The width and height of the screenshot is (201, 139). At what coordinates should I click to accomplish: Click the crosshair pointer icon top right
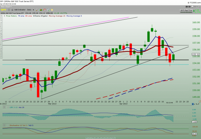click(195, 7)
